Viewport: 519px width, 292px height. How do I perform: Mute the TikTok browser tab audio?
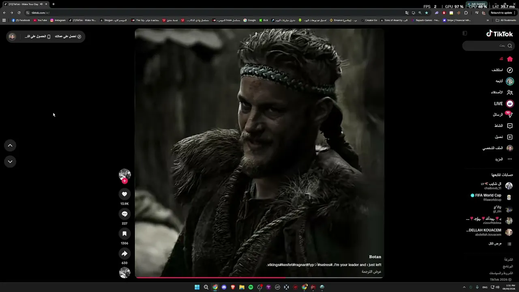tap(41, 4)
